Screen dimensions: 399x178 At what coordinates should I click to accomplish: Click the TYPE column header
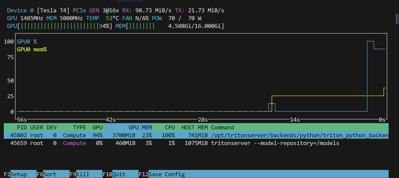pyautogui.click(x=79, y=127)
